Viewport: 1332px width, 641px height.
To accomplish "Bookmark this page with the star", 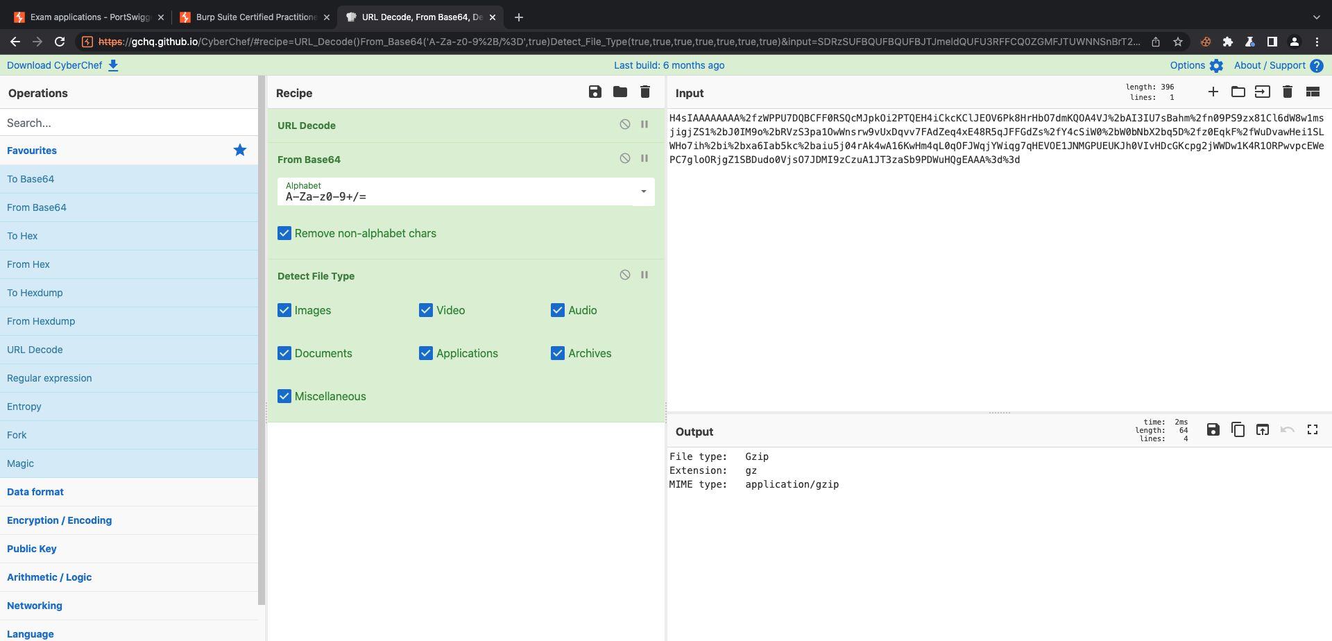I will pos(1178,42).
